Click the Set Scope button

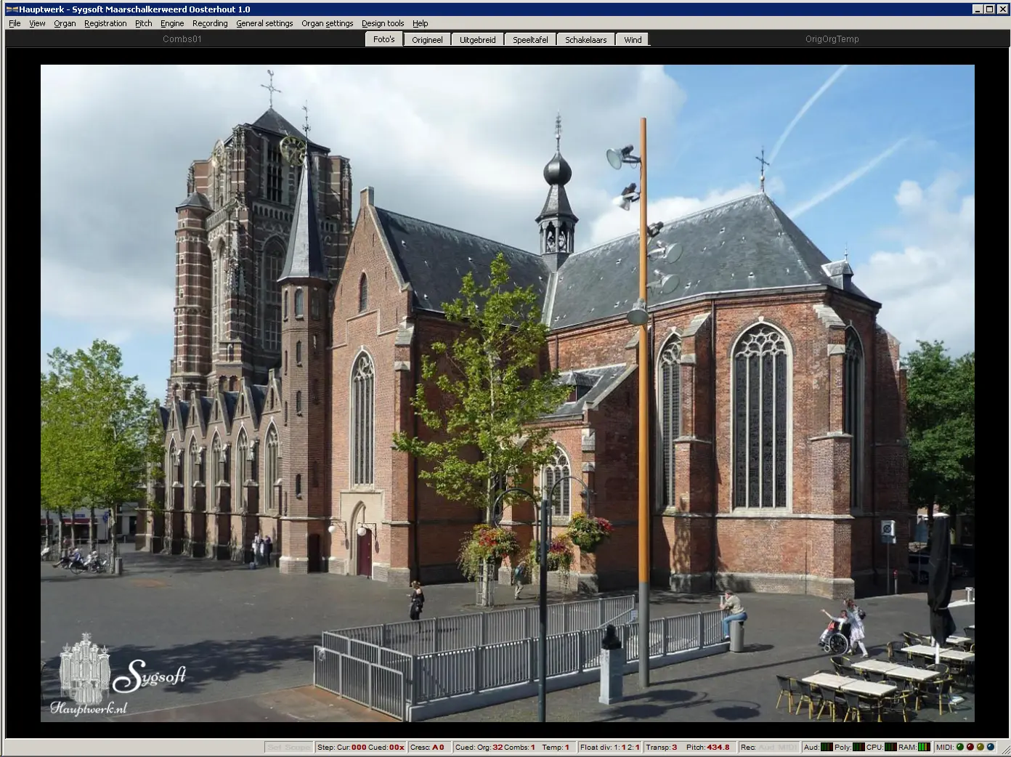pyautogui.click(x=288, y=747)
